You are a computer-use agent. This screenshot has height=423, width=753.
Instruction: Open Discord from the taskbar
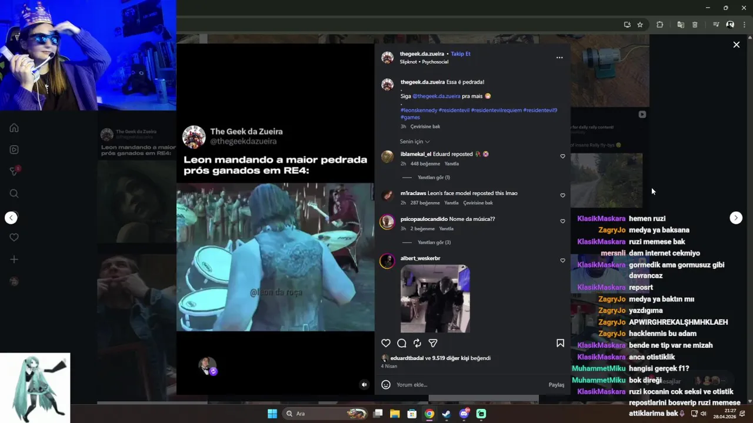[x=464, y=414]
